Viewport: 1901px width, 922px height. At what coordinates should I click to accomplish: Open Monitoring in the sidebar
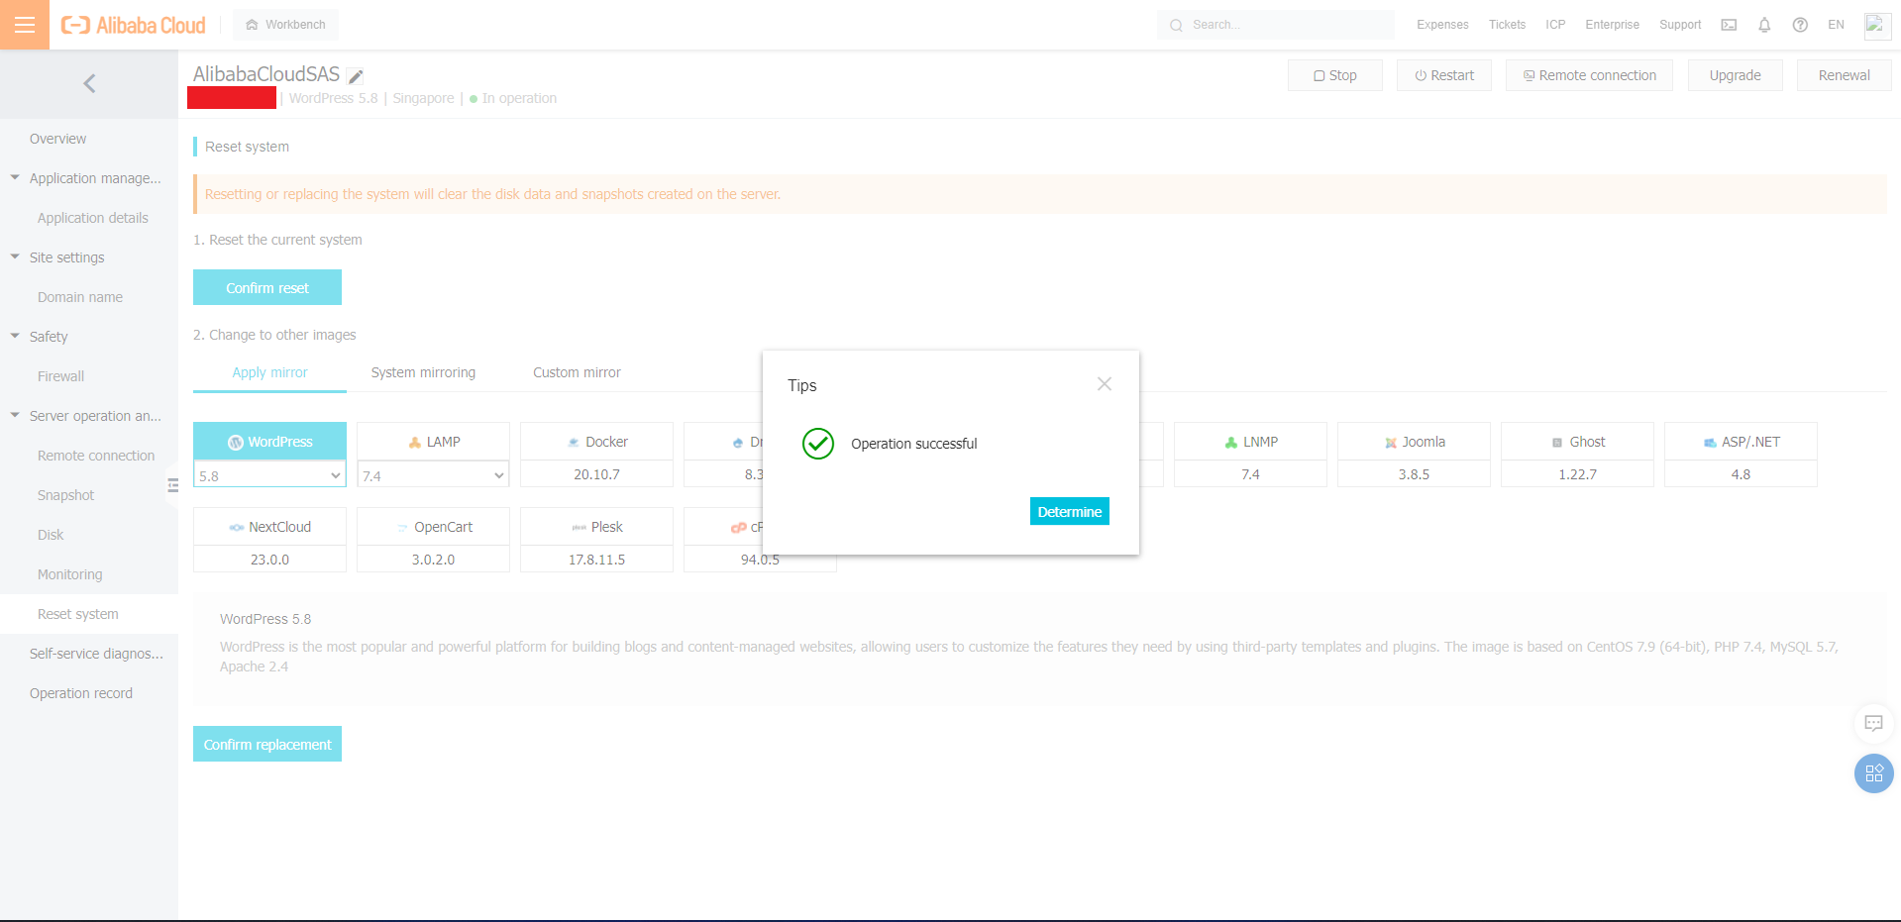pos(89,574)
